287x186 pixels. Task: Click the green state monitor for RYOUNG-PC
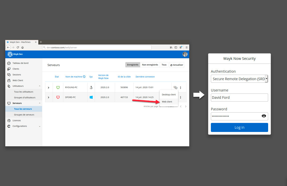coord(58,87)
